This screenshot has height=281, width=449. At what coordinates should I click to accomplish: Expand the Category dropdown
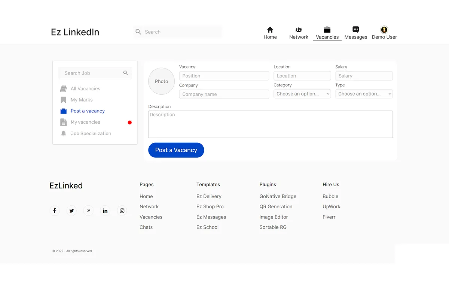click(302, 94)
